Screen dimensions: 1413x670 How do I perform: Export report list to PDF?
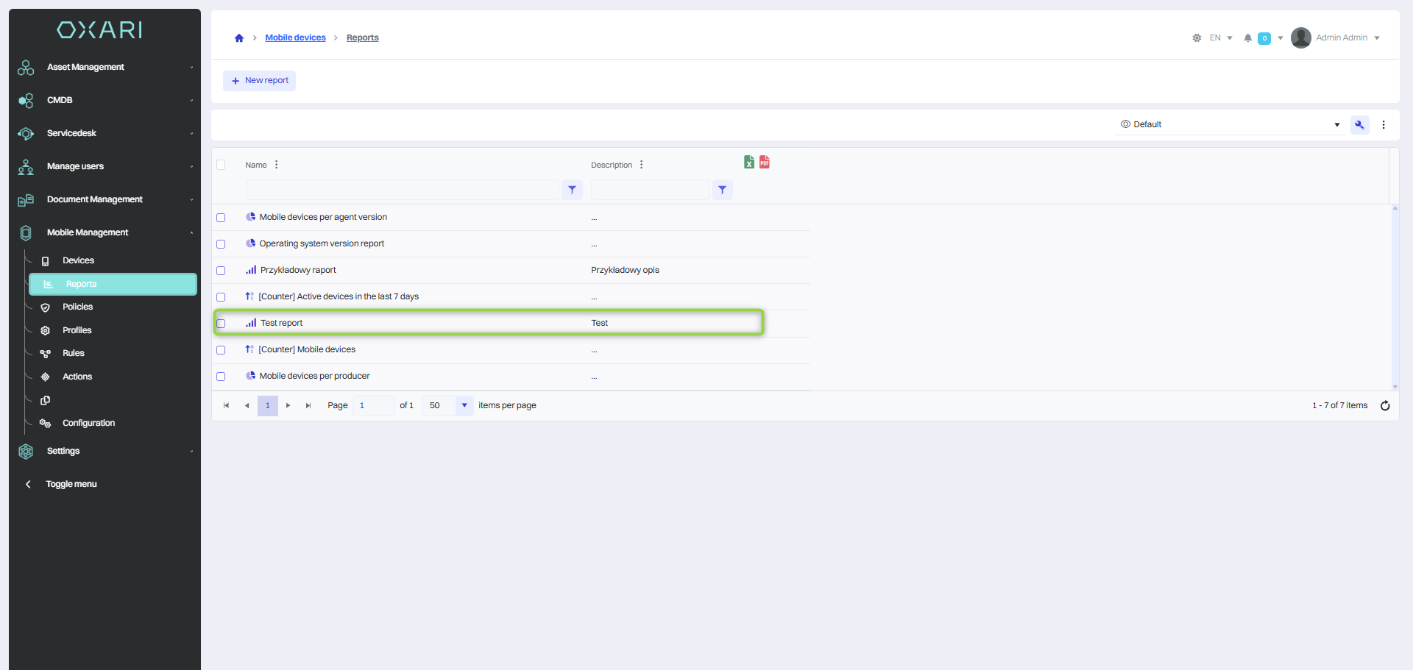(x=765, y=163)
